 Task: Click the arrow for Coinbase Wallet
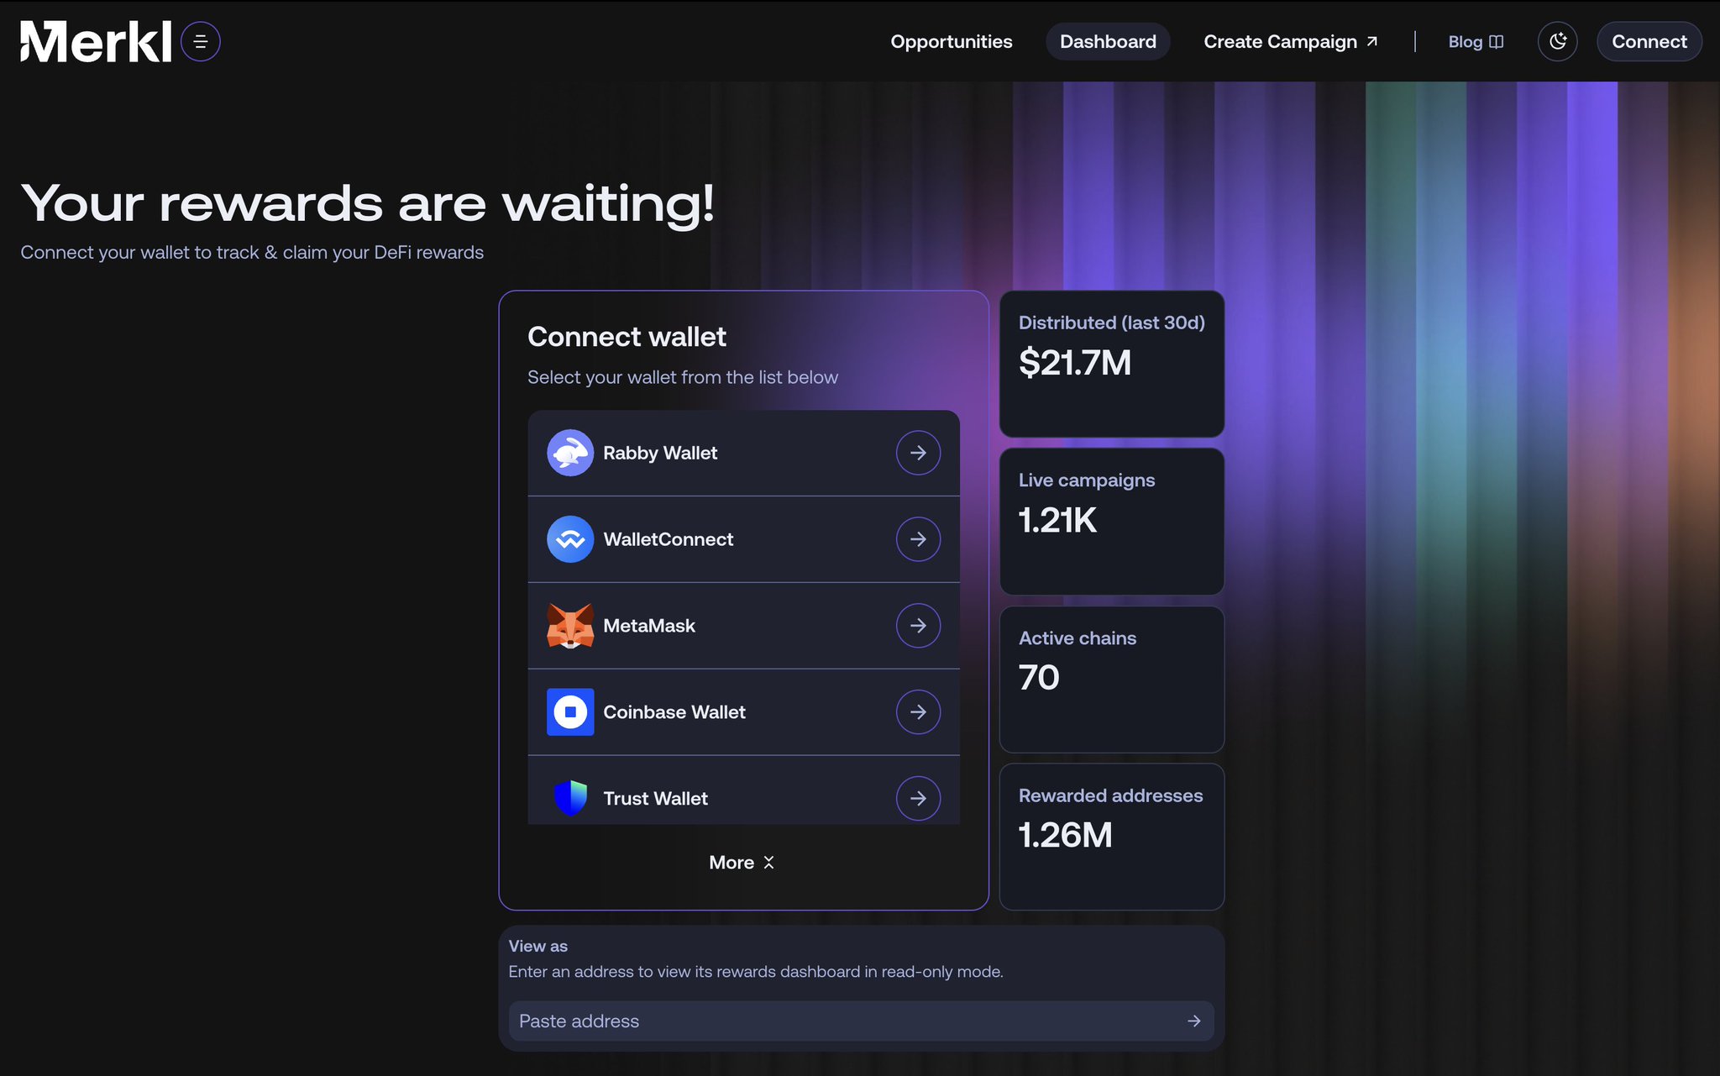(918, 712)
